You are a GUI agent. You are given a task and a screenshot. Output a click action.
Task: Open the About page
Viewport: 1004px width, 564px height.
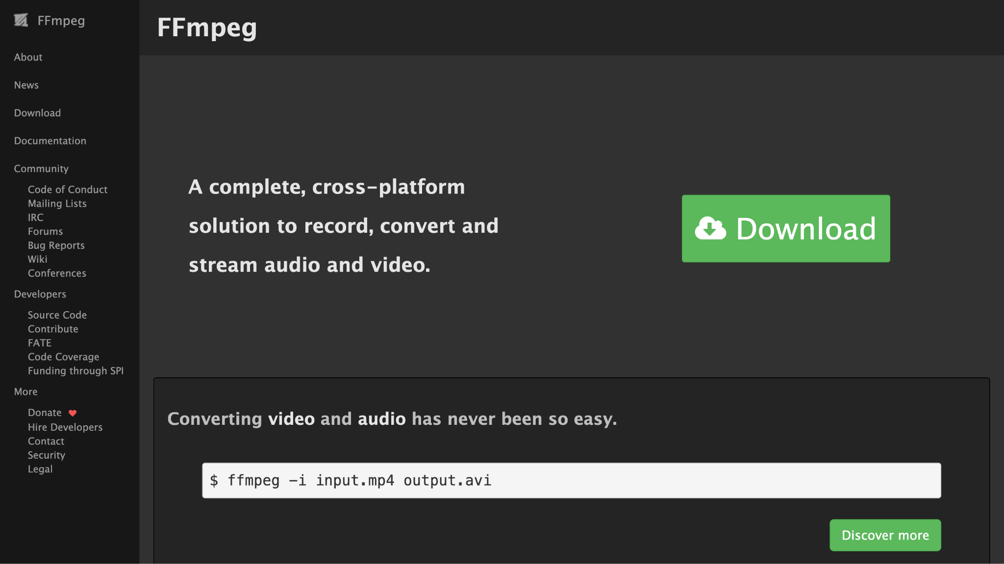point(28,57)
